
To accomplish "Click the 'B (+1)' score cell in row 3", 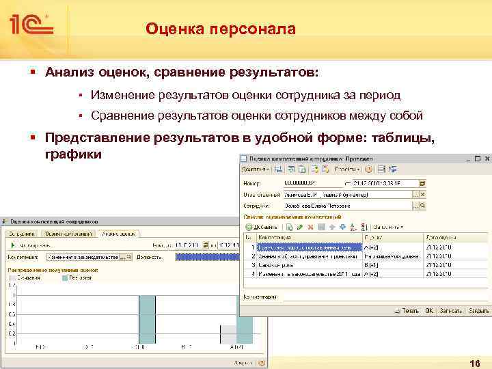I will [393, 265].
